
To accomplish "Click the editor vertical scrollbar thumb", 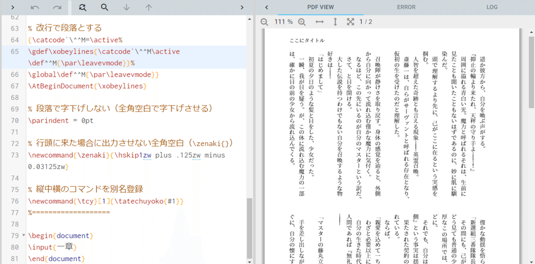I will click(249, 227).
